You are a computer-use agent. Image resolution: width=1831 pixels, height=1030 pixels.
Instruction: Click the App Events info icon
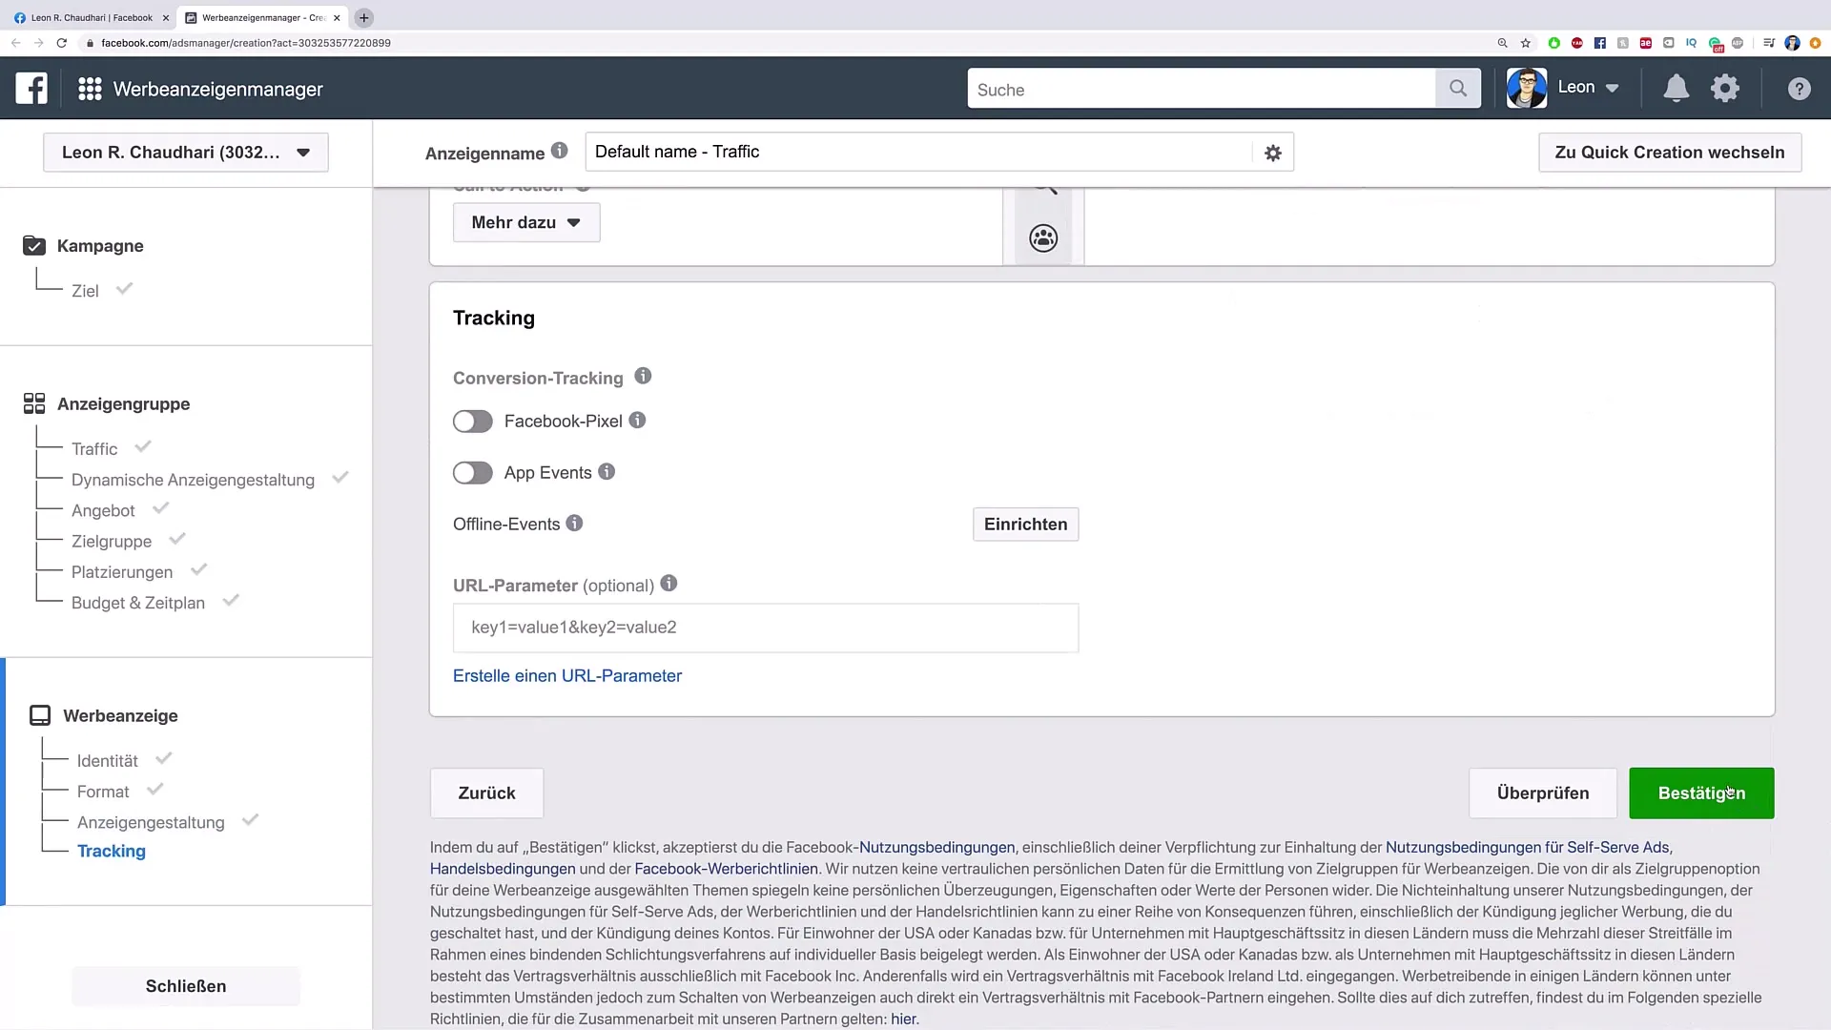(x=607, y=471)
